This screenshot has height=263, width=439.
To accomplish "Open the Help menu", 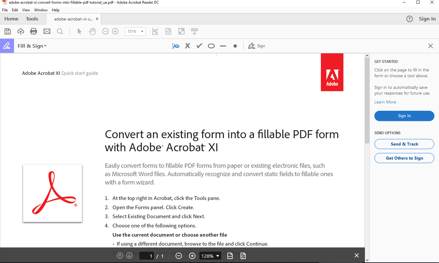I will (55, 10).
